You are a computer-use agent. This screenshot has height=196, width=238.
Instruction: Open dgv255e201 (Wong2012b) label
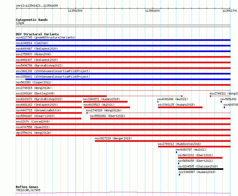[x=34, y=133]
